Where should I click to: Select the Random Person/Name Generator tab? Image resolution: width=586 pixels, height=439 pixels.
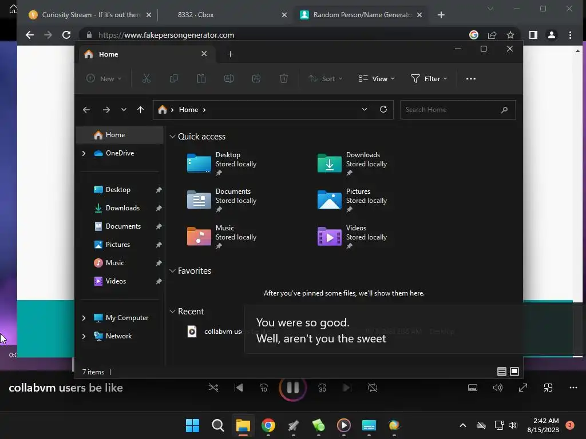point(361,14)
